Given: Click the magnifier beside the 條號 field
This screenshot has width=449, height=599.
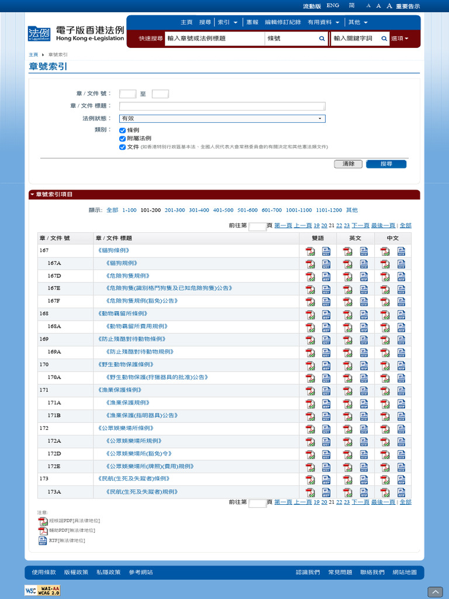Looking at the screenshot, I should coord(322,39).
